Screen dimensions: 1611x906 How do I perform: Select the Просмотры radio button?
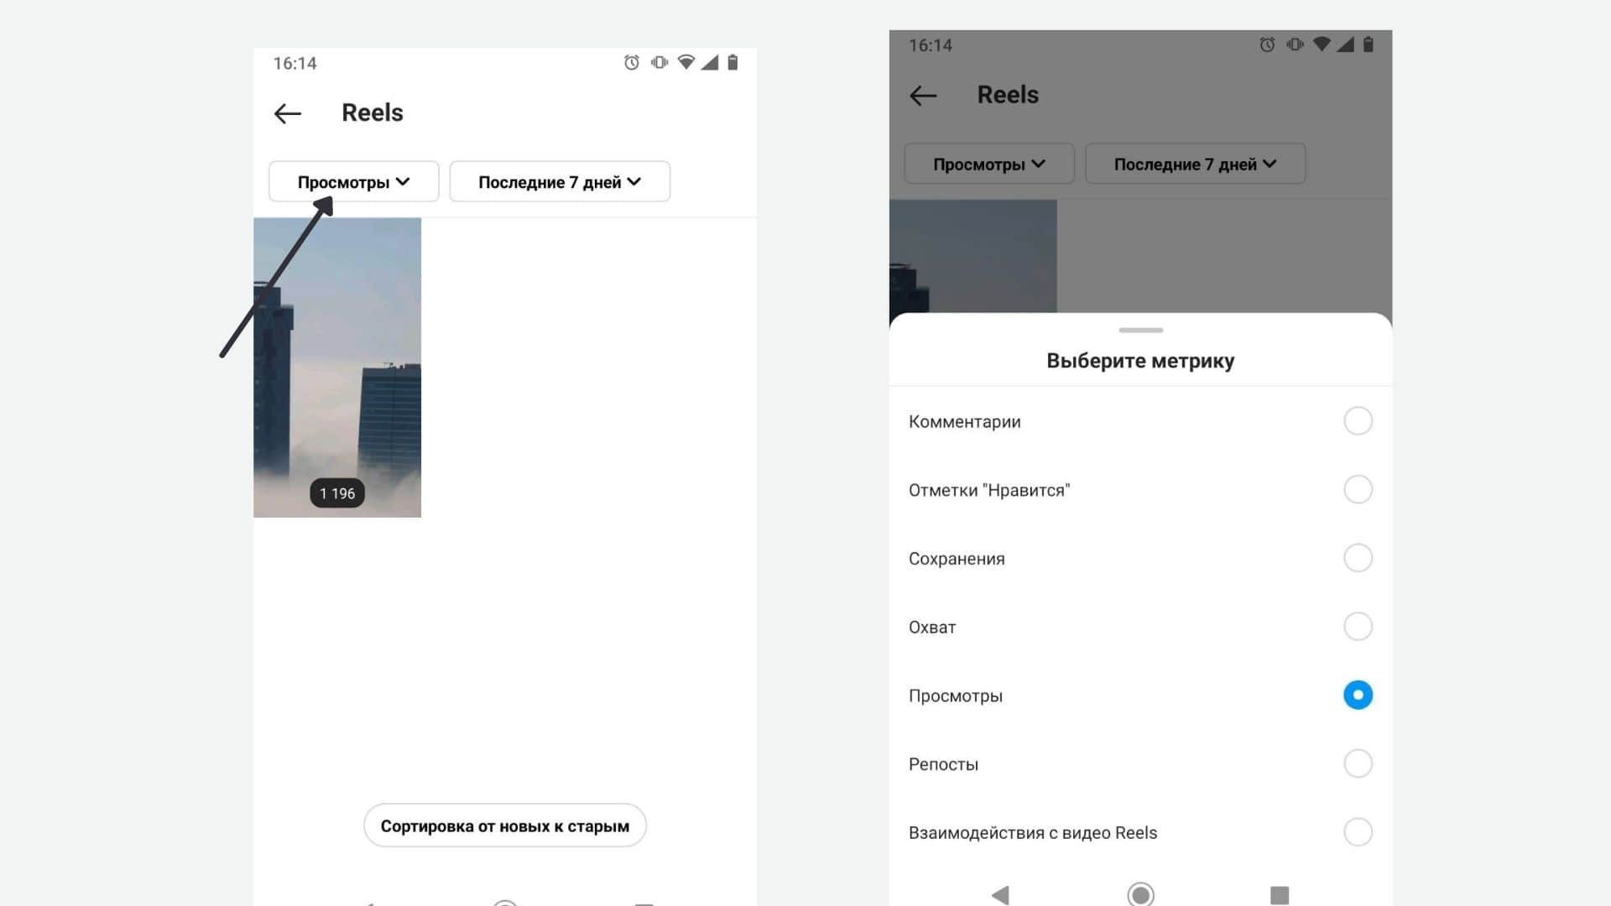[1358, 695]
